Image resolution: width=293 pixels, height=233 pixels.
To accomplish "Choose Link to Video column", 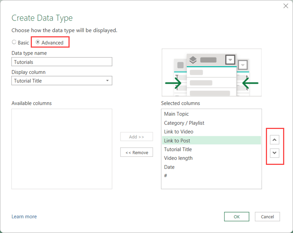I will [x=179, y=132].
